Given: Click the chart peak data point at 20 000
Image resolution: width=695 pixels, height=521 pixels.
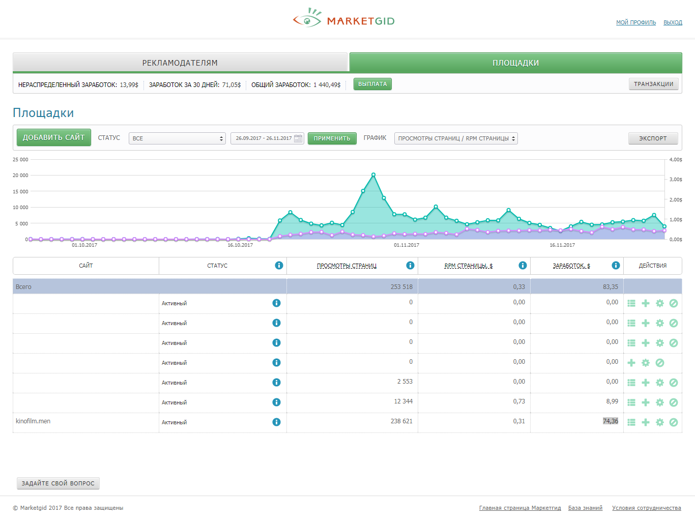Looking at the screenshot, I should (373, 175).
